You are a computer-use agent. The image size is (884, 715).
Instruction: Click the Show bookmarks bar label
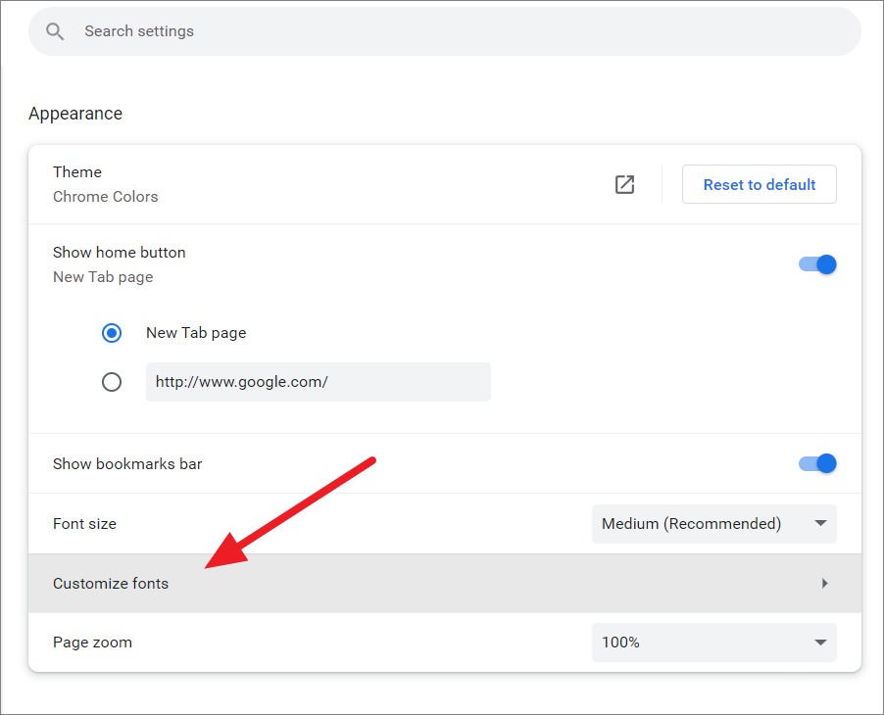[x=127, y=463]
